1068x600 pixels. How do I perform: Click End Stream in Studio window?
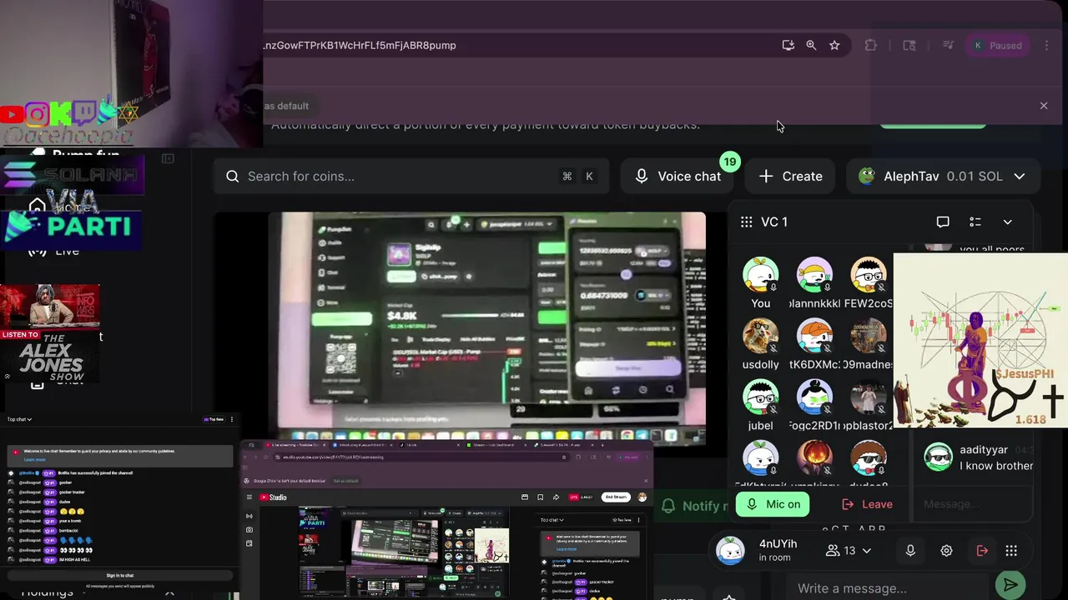point(616,497)
